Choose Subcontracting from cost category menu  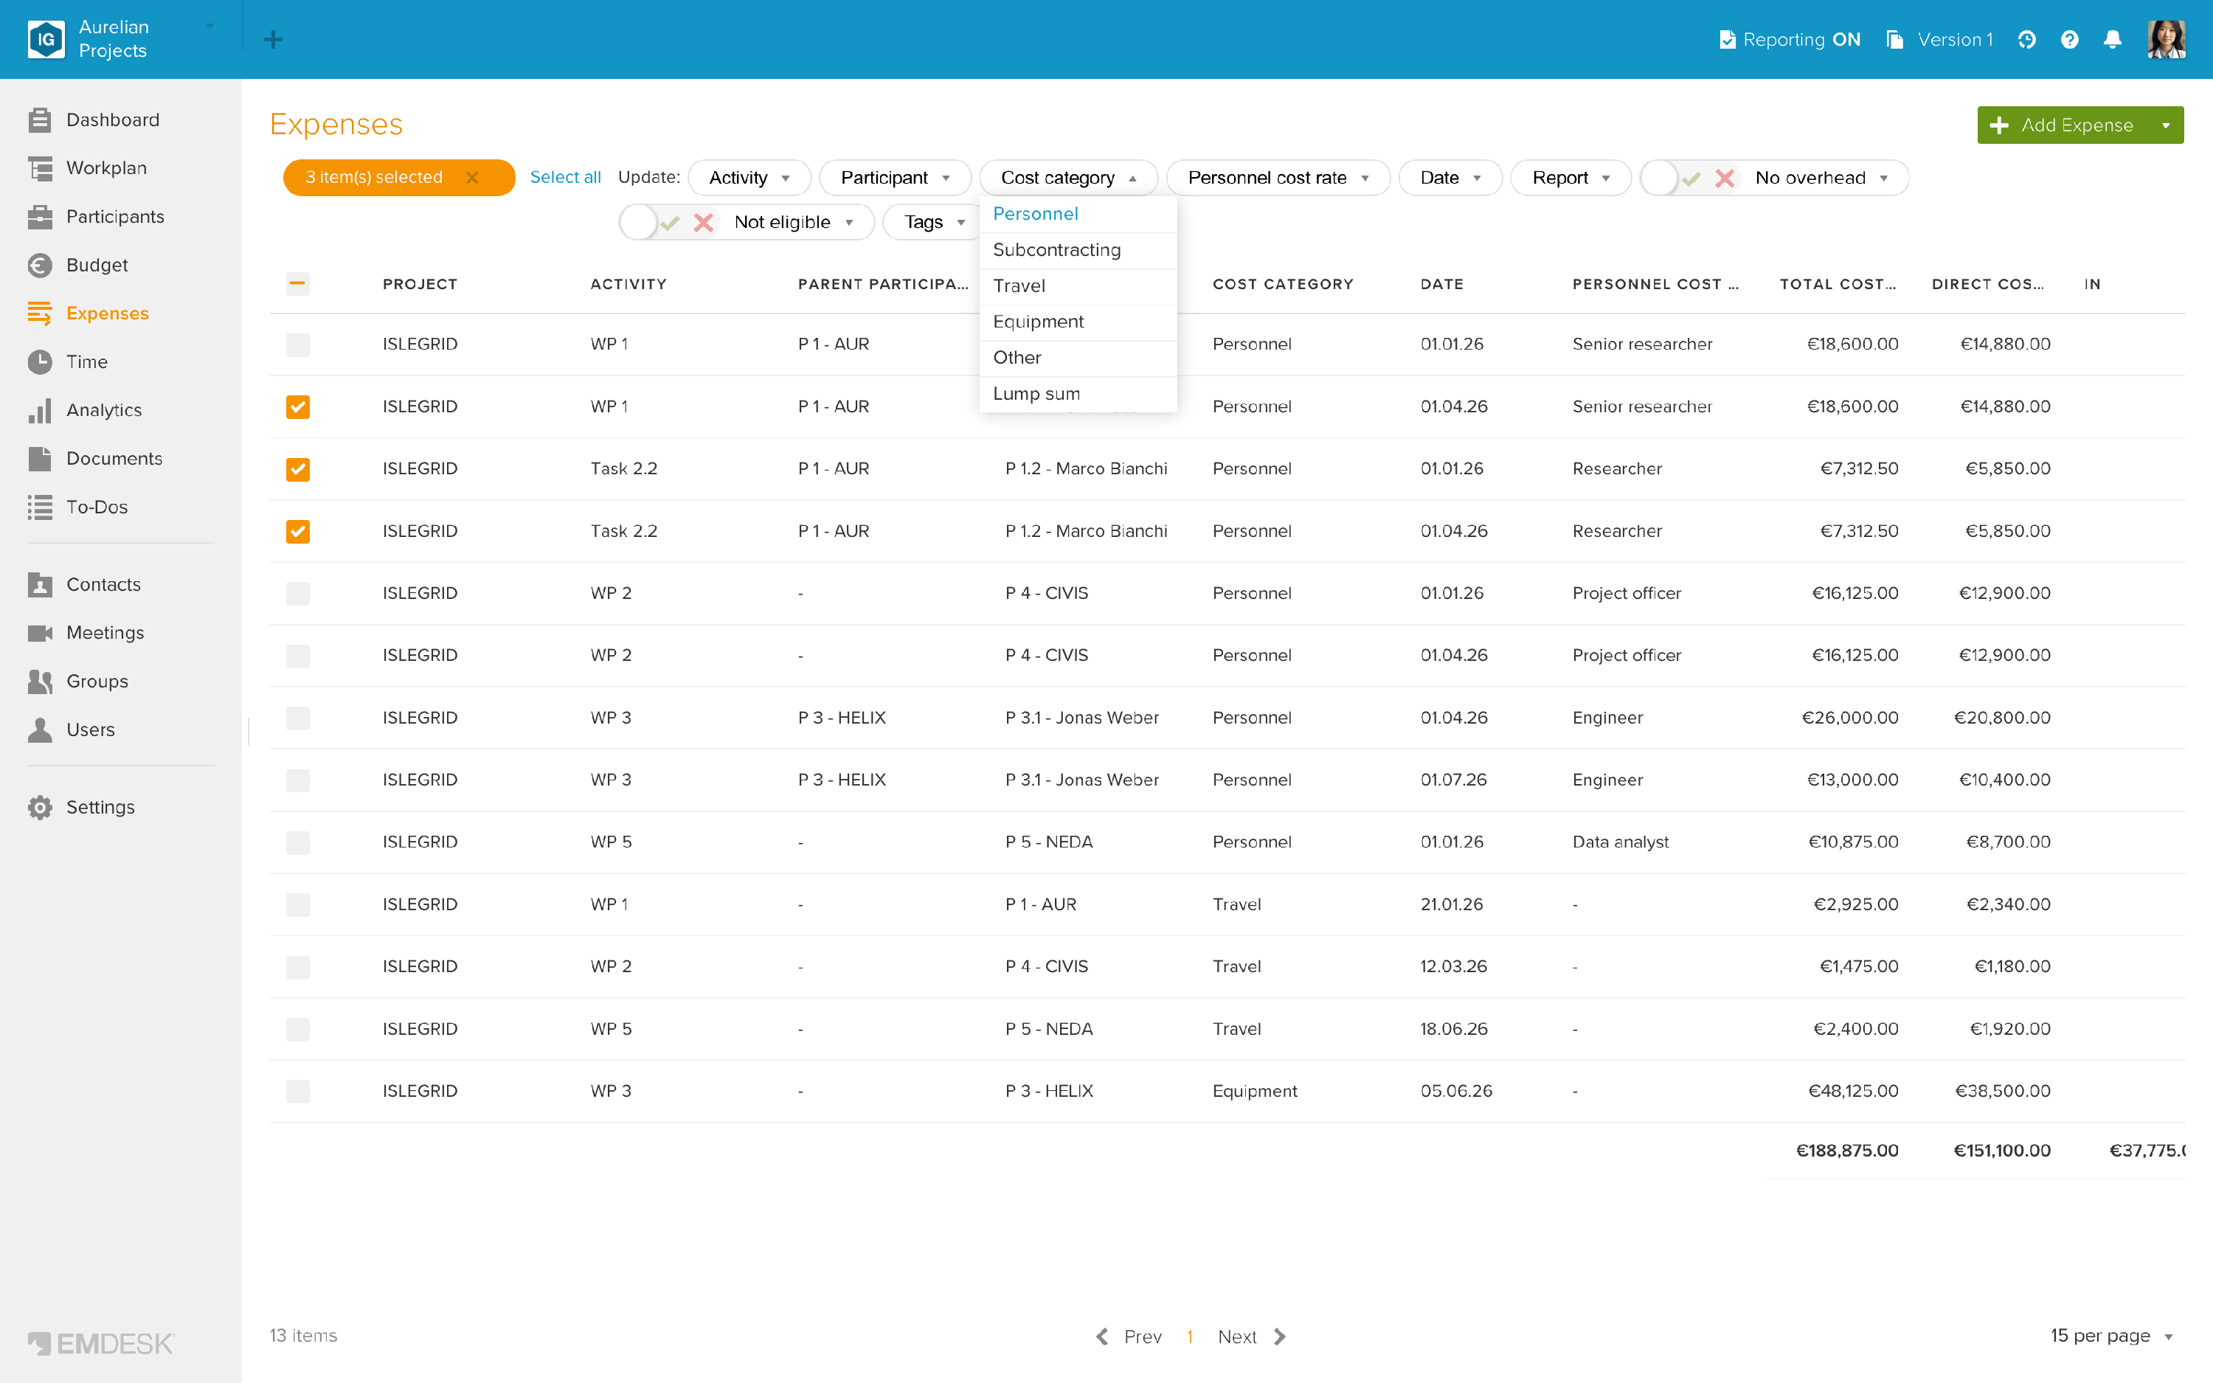pyautogui.click(x=1077, y=250)
